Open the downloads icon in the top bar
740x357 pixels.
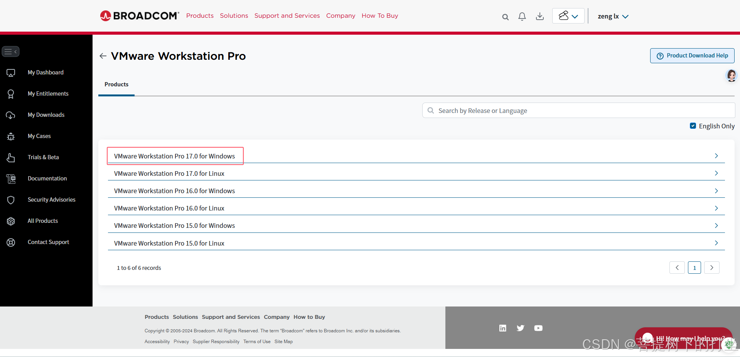[539, 16]
